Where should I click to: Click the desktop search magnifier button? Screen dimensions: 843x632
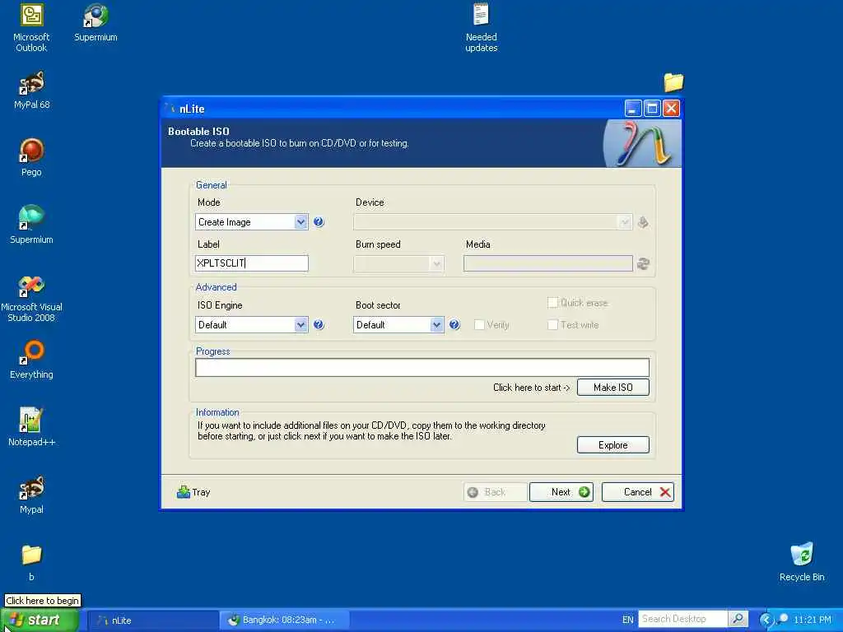click(x=738, y=619)
